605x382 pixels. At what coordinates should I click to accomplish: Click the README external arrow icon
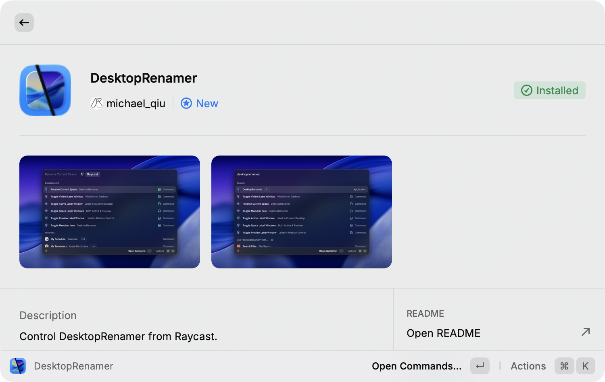coord(586,332)
